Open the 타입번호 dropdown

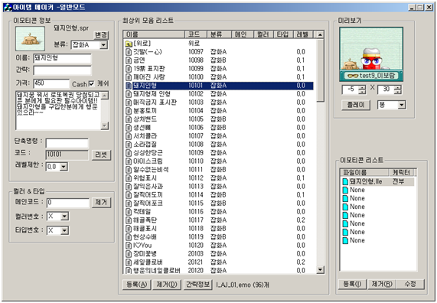(64, 230)
